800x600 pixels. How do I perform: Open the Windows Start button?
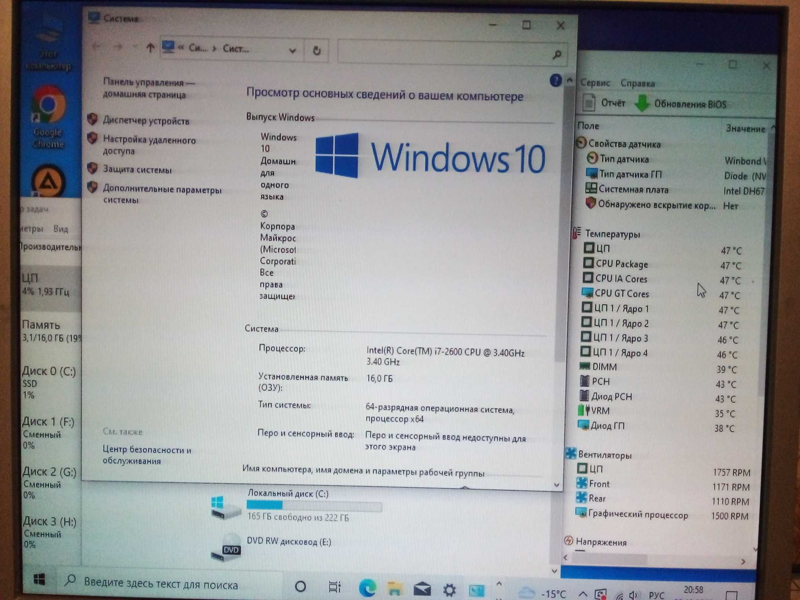(x=39, y=579)
